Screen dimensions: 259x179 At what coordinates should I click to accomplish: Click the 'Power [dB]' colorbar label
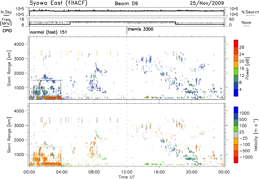tap(247, 68)
